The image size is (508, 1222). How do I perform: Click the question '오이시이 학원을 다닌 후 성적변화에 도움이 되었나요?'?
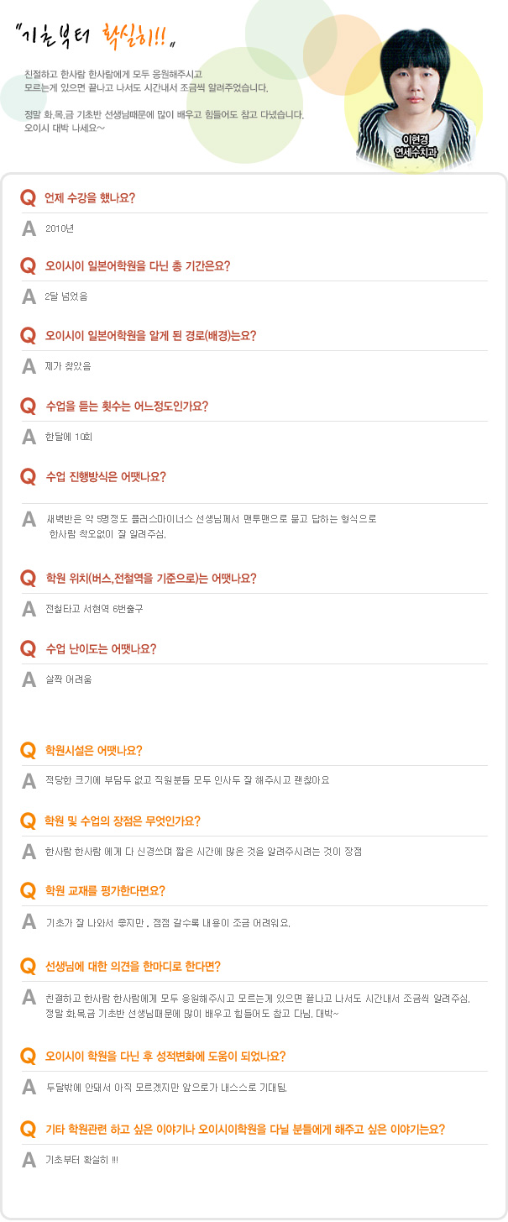click(165, 1057)
